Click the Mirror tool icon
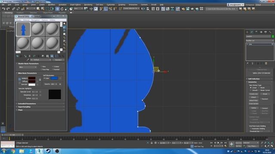275x154 pixels. (x=143, y=9)
